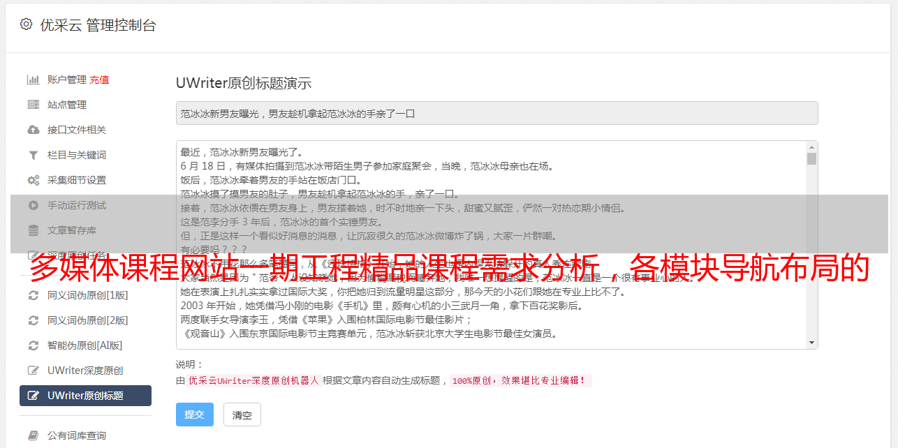Click the 说明： label below the textarea
This screenshot has height=448, width=898.
click(190, 364)
